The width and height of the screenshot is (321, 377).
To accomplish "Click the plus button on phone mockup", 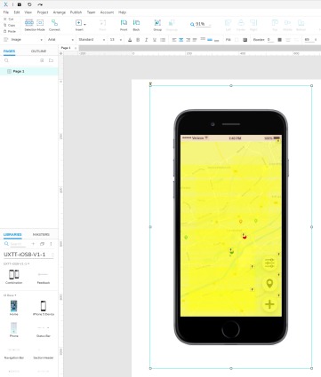I will pyautogui.click(x=269, y=304).
